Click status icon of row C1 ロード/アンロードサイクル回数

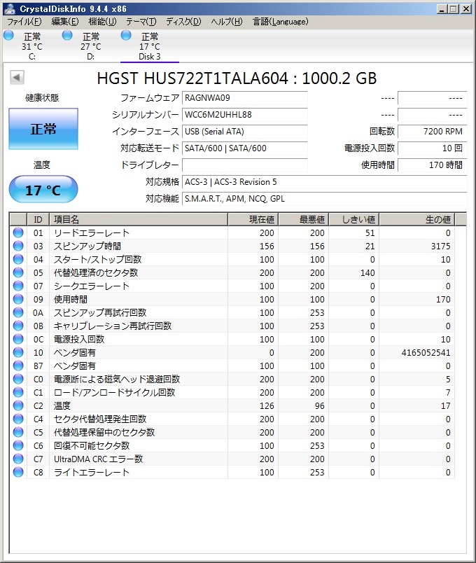[18, 392]
